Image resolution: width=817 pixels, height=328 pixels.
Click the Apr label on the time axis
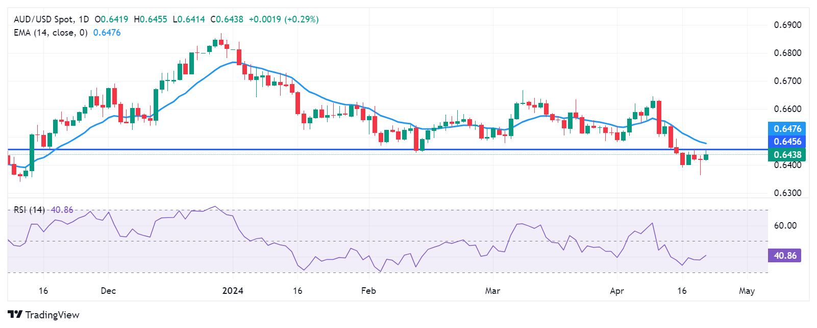click(617, 291)
